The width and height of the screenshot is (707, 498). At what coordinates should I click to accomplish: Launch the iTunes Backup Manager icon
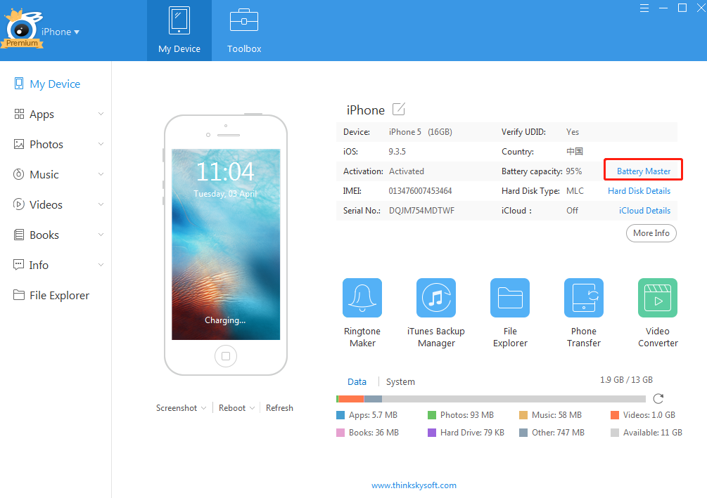436,298
